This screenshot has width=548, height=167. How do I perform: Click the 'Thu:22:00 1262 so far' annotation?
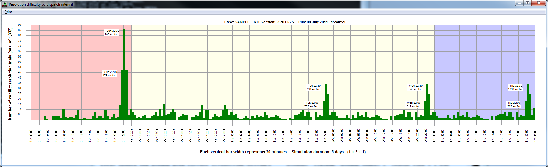(513, 105)
